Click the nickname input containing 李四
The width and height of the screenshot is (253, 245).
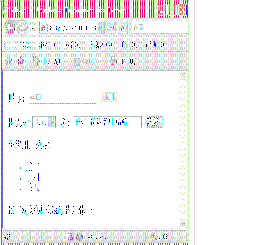(x=63, y=98)
